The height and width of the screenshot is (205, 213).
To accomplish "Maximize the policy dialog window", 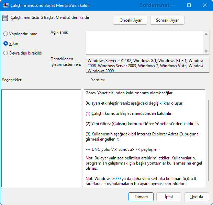I will tap(189, 5).
